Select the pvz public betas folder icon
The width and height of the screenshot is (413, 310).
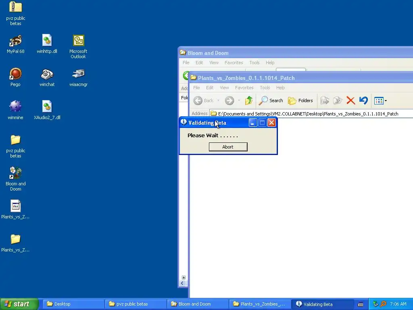tap(16, 140)
